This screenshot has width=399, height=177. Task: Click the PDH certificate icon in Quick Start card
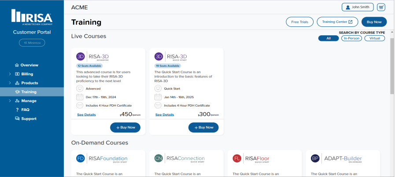pyautogui.click(x=158, y=105)
